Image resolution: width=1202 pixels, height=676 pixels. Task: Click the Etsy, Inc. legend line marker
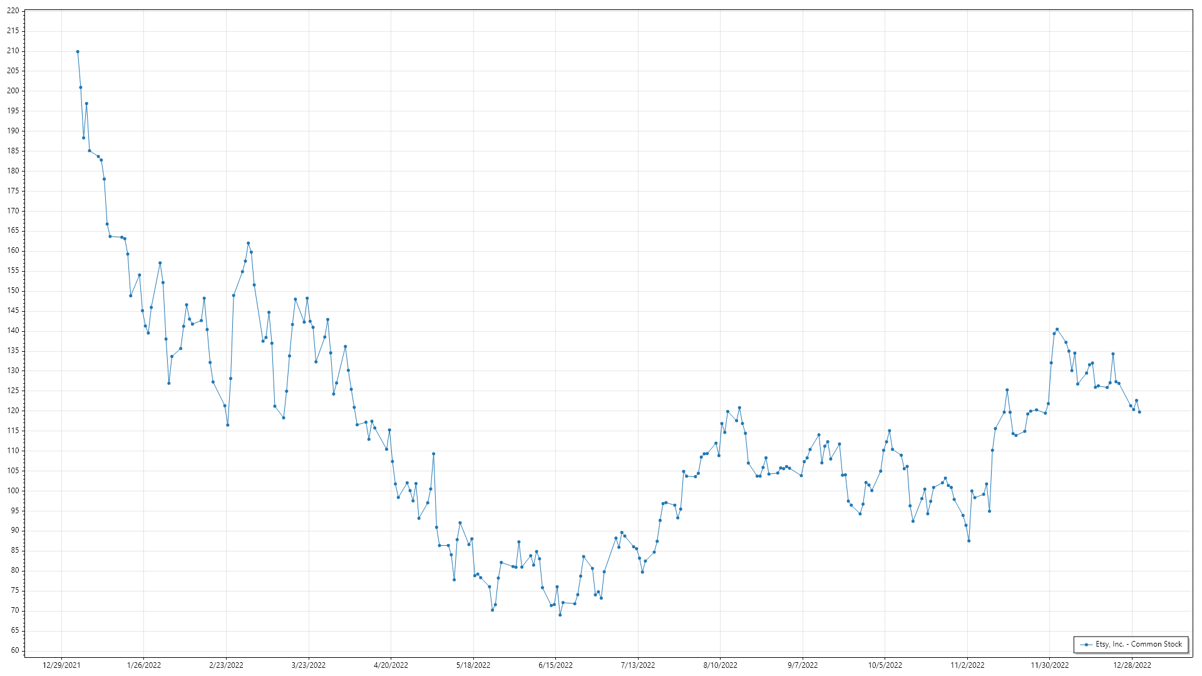1086,644
